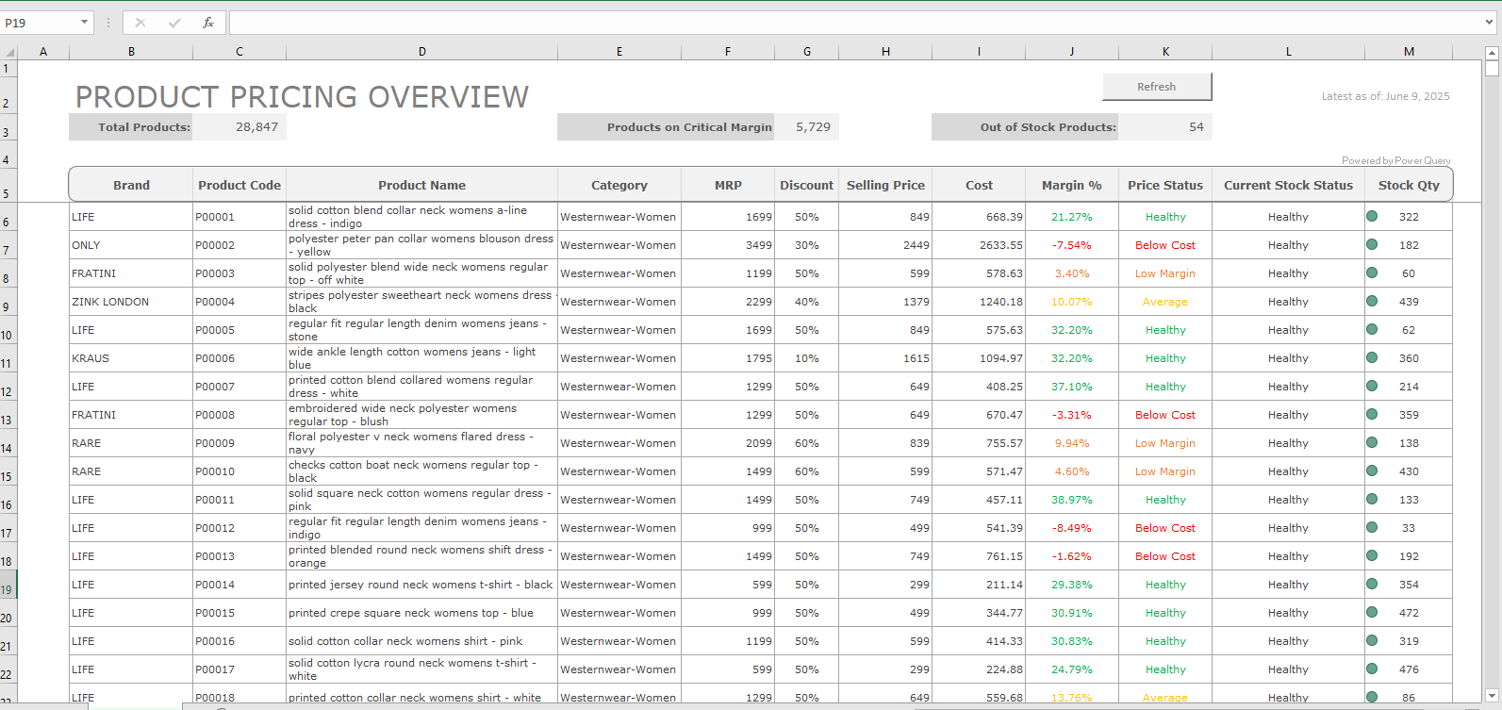Click into the formula bar field
This screenshot has height=710, width=1502.
pyautogui.click(x=856, y=23)
